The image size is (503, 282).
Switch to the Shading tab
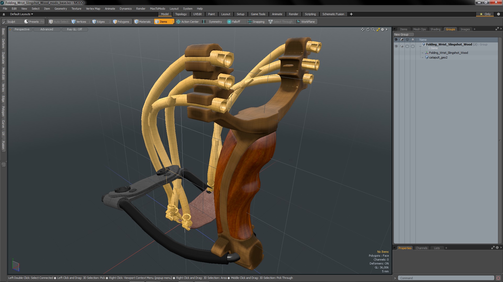click(435, 29)
